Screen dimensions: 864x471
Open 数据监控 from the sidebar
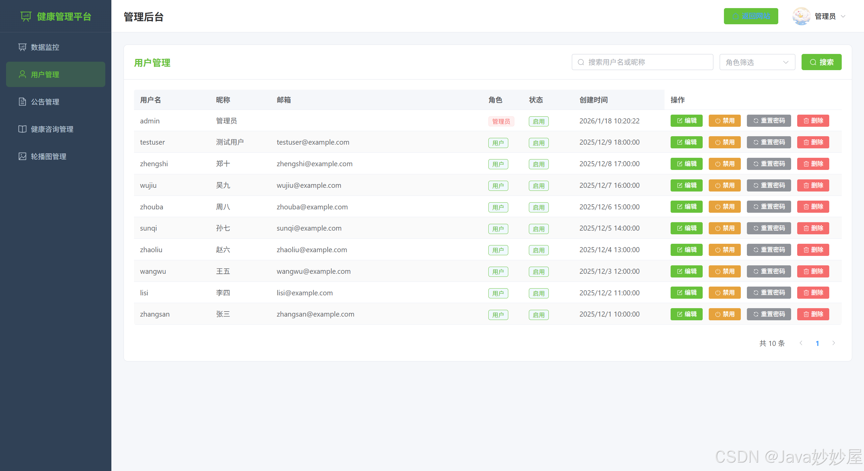[45, 47]
